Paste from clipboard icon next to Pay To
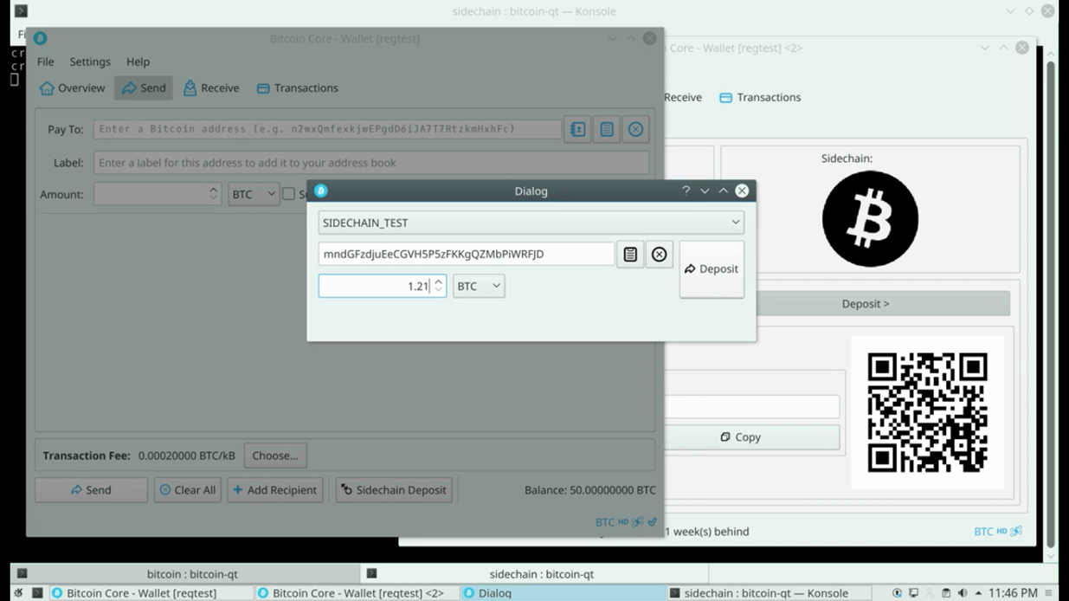The image size is (1069, 601). pos(607,129)
